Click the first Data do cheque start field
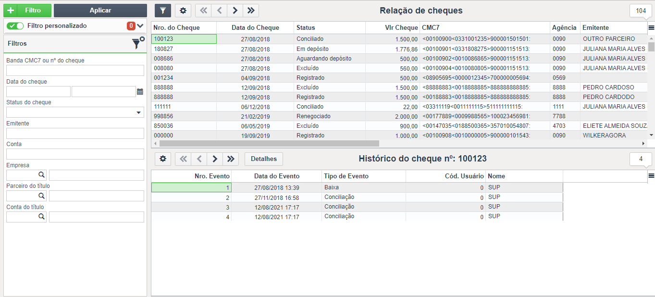 [38, 92]
